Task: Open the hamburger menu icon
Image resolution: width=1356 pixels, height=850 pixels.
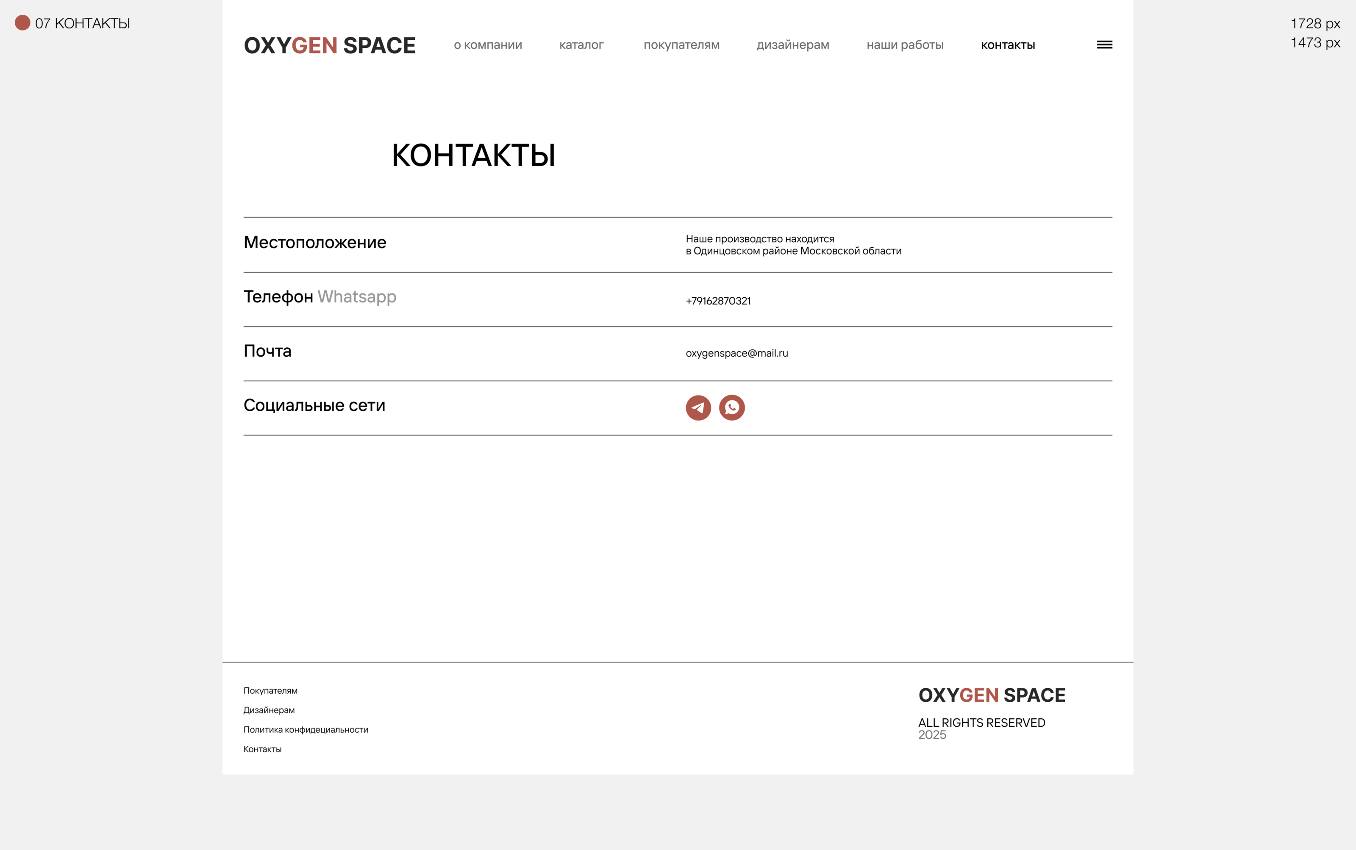Action: 1104,45
